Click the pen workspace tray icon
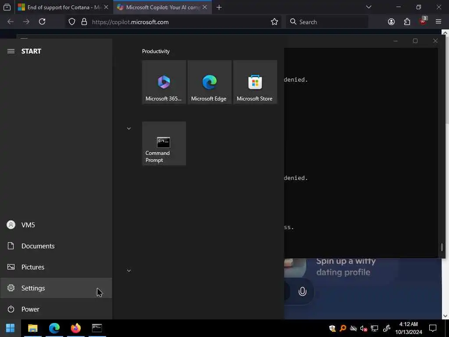This screenshot has height=337, width=449. [x=387, y=328]
